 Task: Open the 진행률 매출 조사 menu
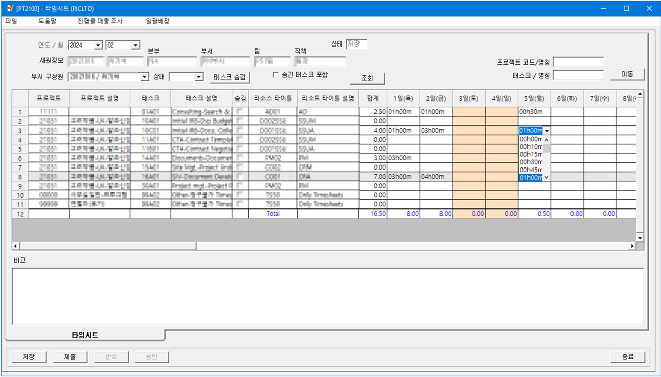coord(100,21)
